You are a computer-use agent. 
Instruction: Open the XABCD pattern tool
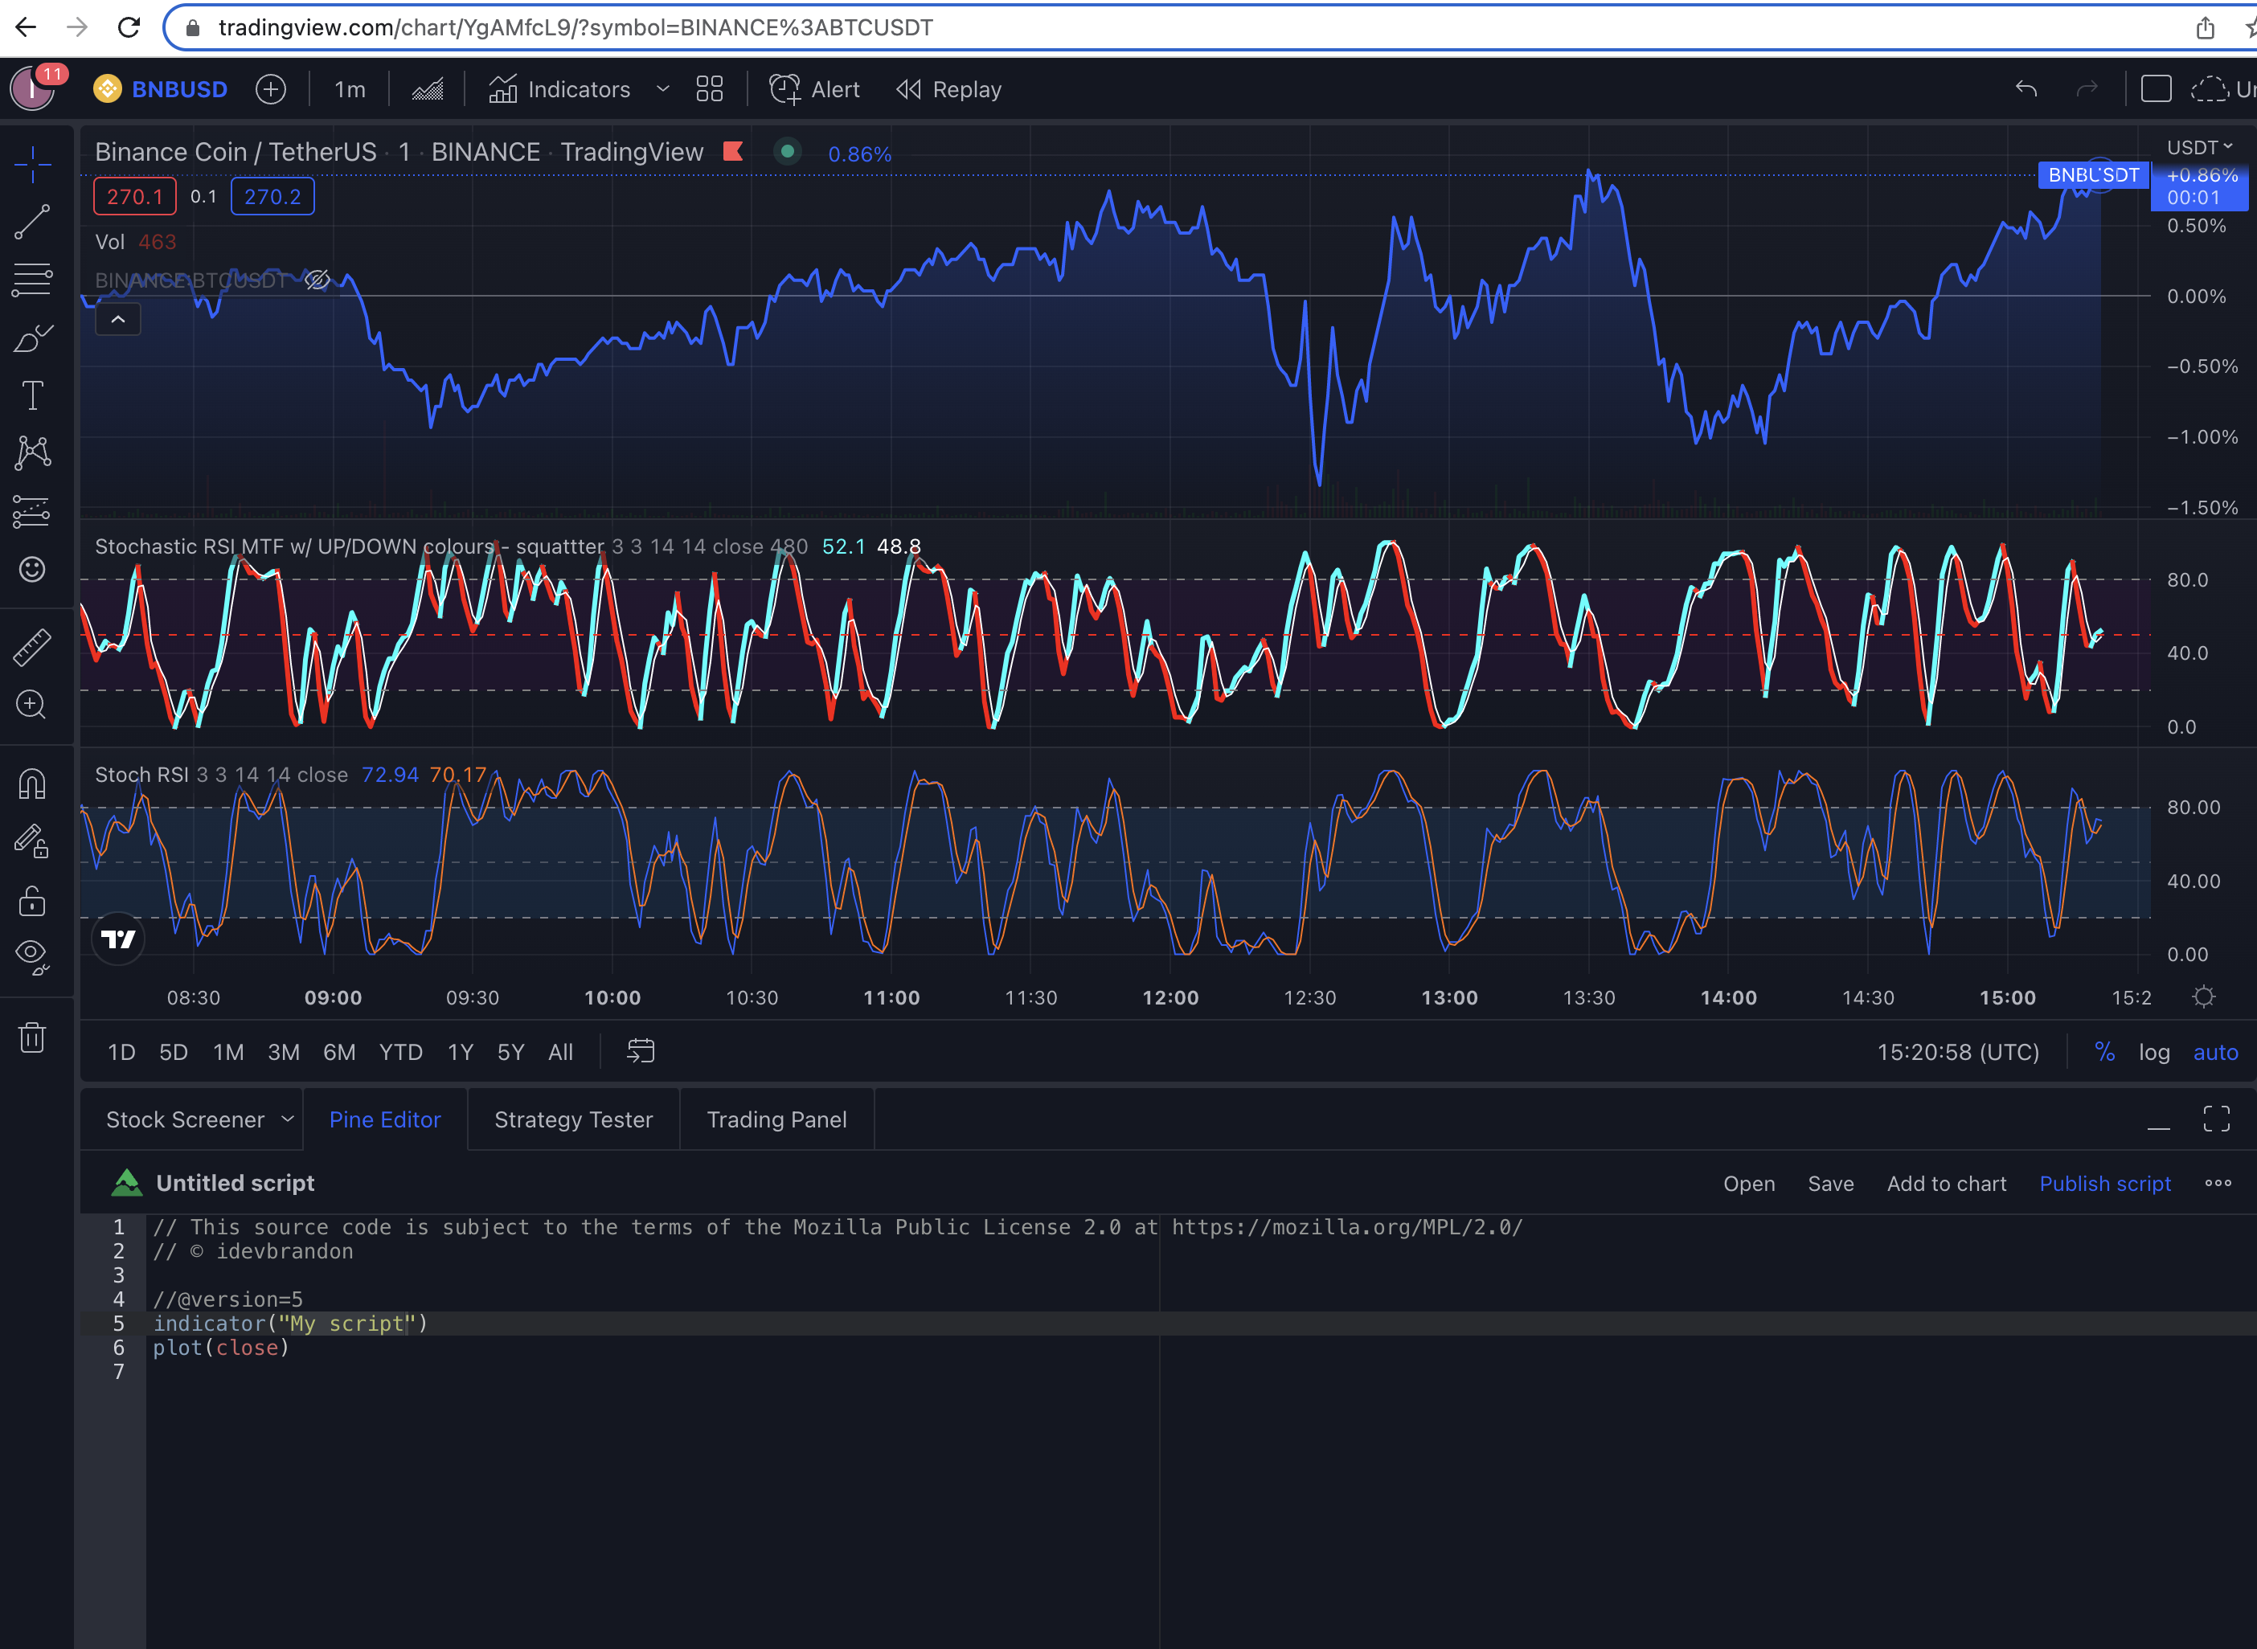(x=33, y=452)
